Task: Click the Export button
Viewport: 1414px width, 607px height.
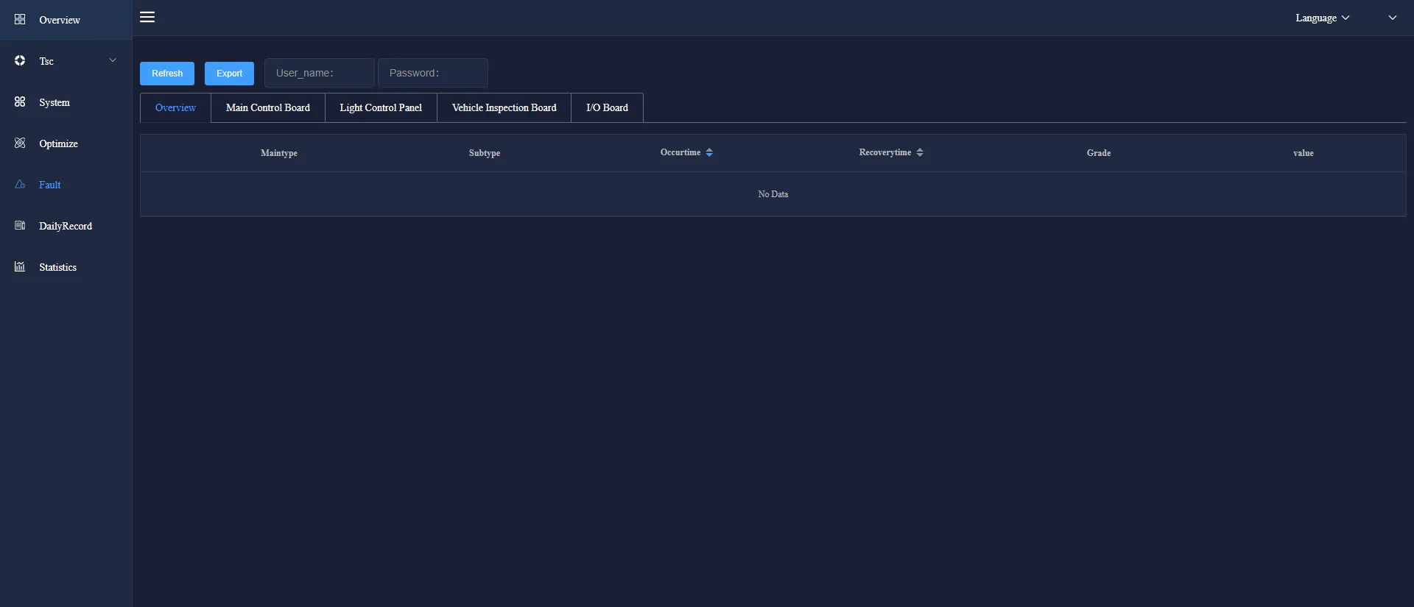Action: 229,74
